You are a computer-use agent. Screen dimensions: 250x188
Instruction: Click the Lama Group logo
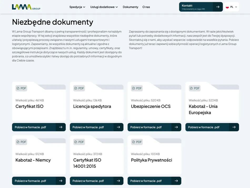[26, 7]
